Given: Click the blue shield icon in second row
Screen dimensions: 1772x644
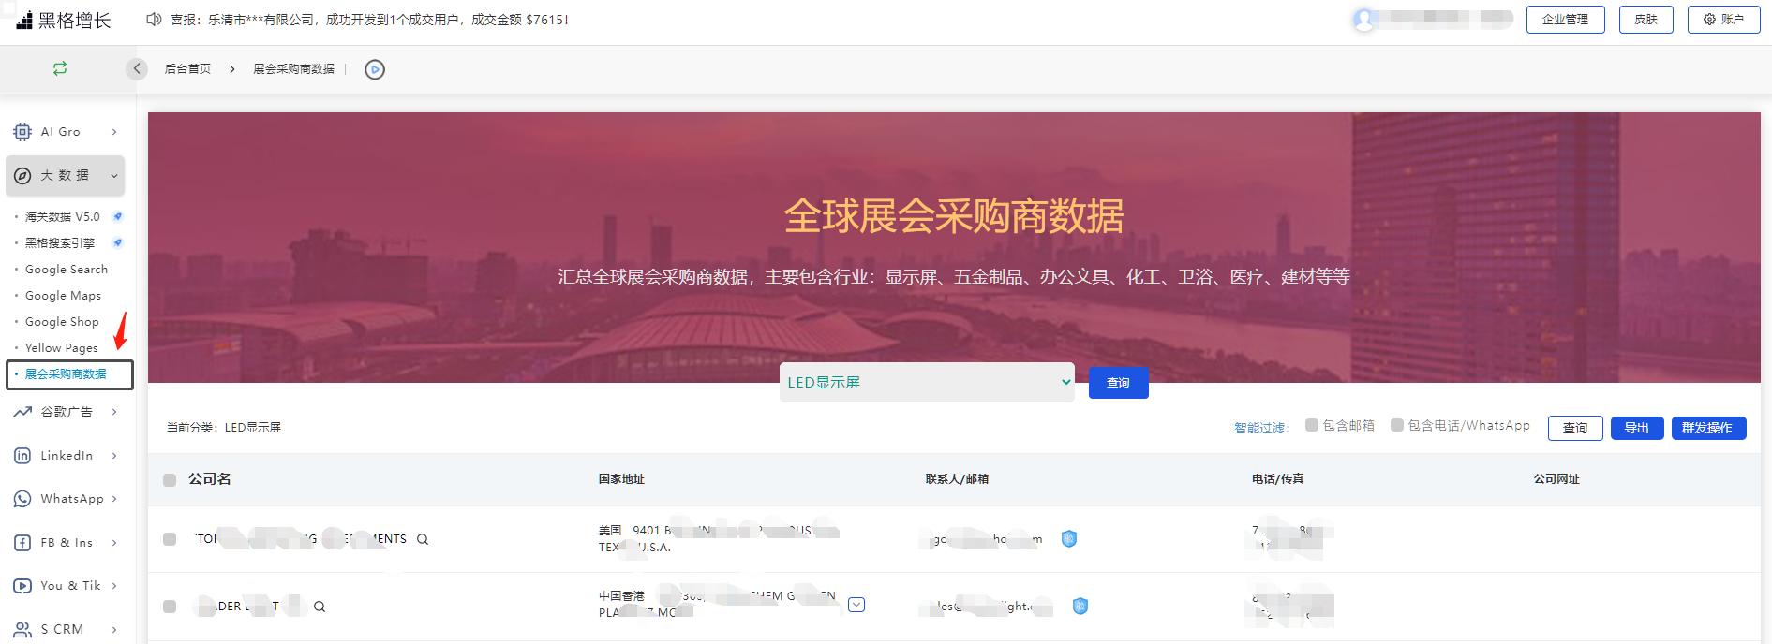Looking at the screenshot, I should coord(1080,606).
